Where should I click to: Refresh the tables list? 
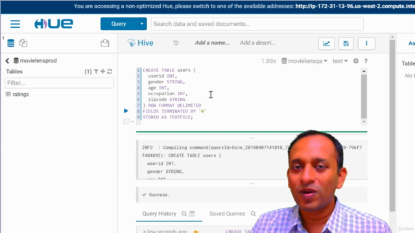(x=110, y=71)
